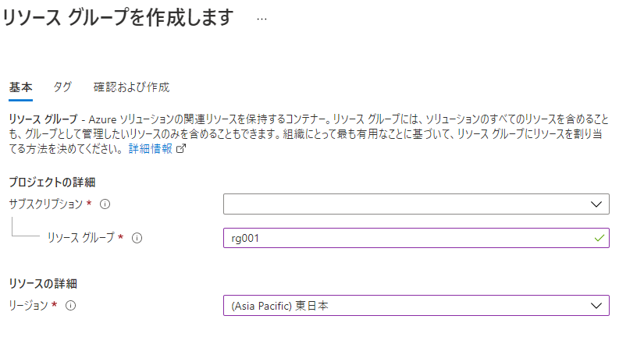The image size is (619, 337).
Task: Click the リージョン dropdown chevron arrow
Action: [x=597, y=306]
